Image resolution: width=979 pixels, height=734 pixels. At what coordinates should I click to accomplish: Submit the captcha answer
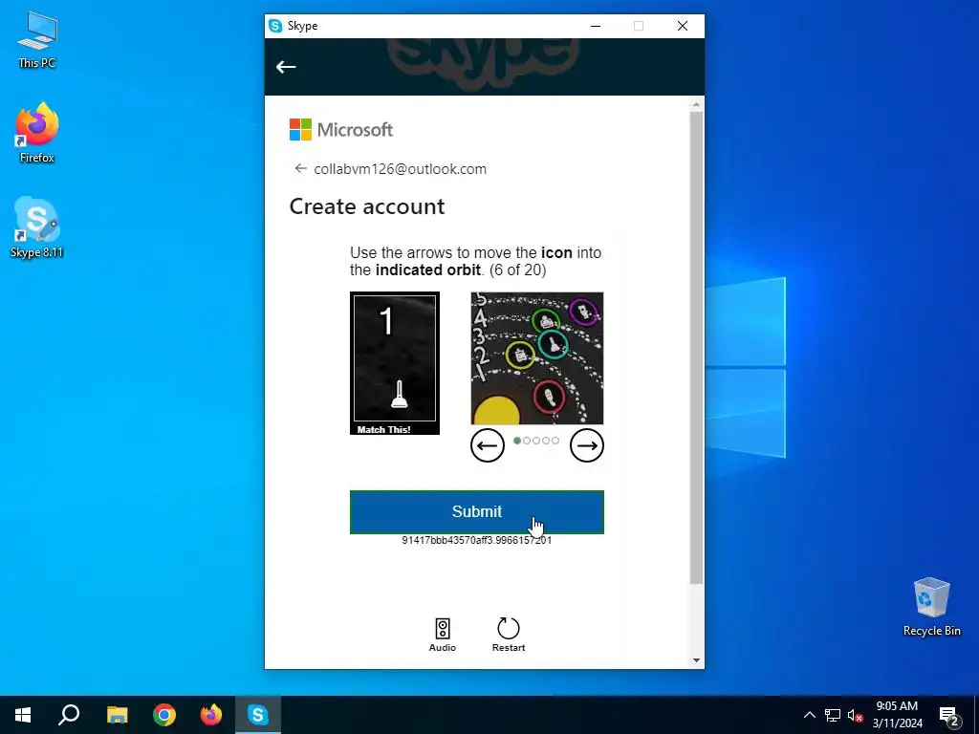(x=476, y=512)
